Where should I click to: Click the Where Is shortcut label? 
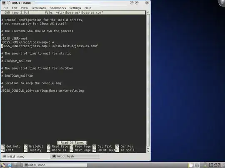click(59, 150)
